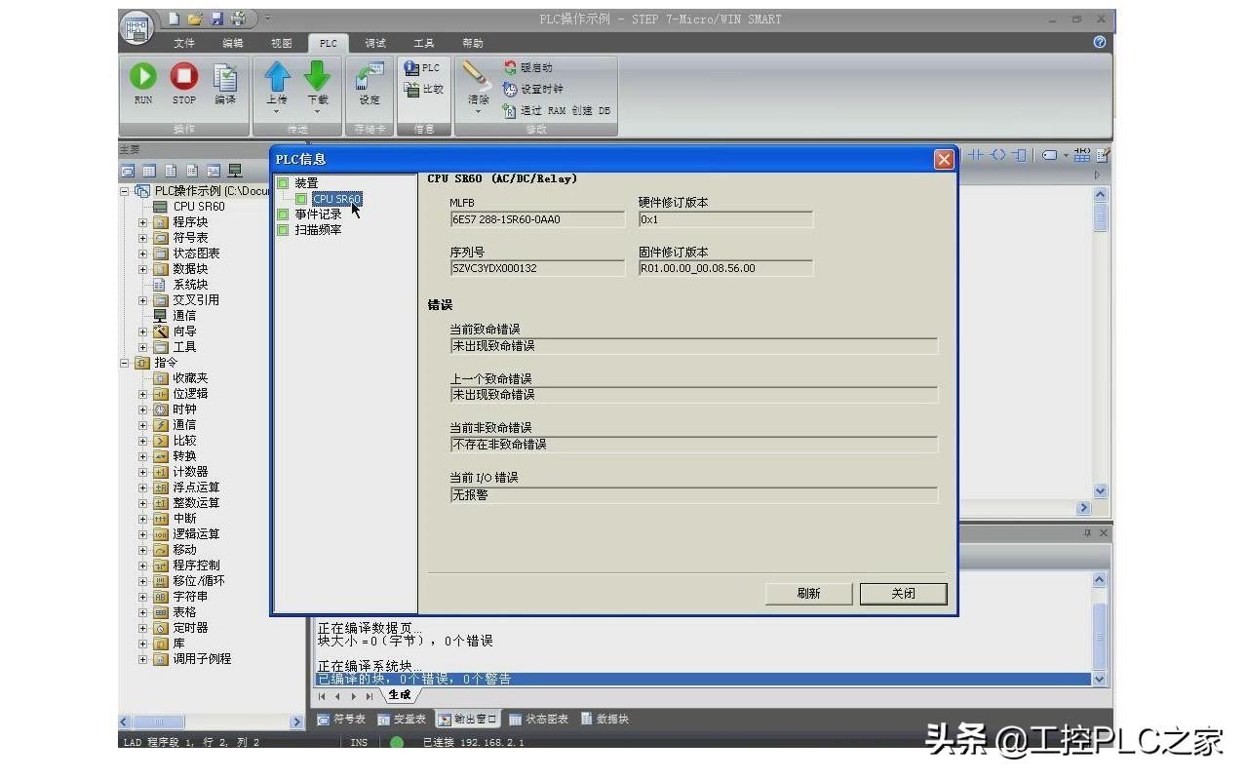Screen dimensions: 1248x780
Task: Expand the 交叉引用 tree node
Action: pyautogui.click(x=142, y=300)
